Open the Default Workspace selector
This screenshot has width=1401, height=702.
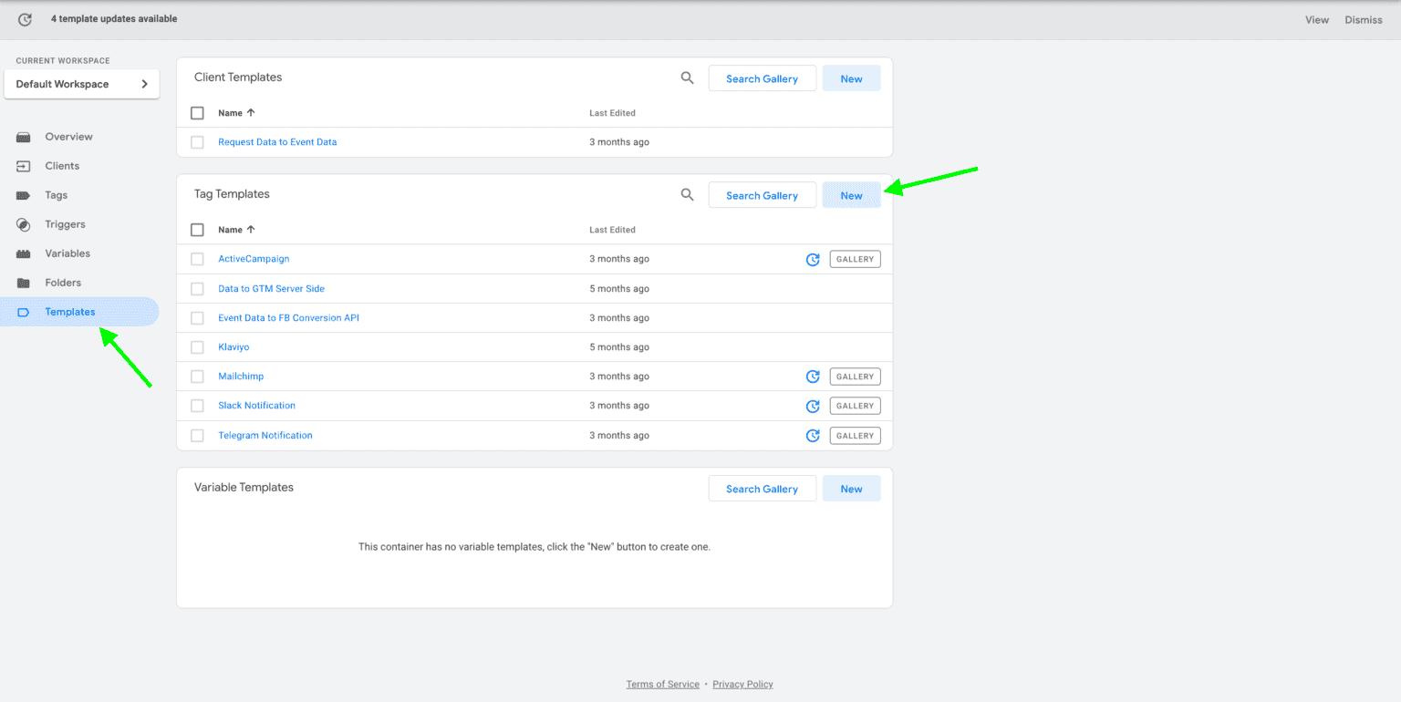82,84
